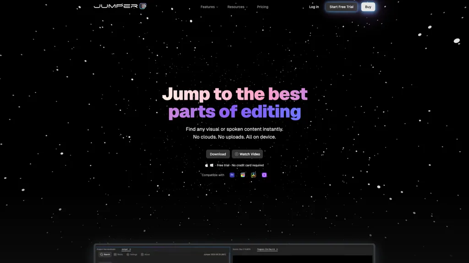Click the Buy button
The width and height of the screenshot is (469, 263).
point(368,7)
